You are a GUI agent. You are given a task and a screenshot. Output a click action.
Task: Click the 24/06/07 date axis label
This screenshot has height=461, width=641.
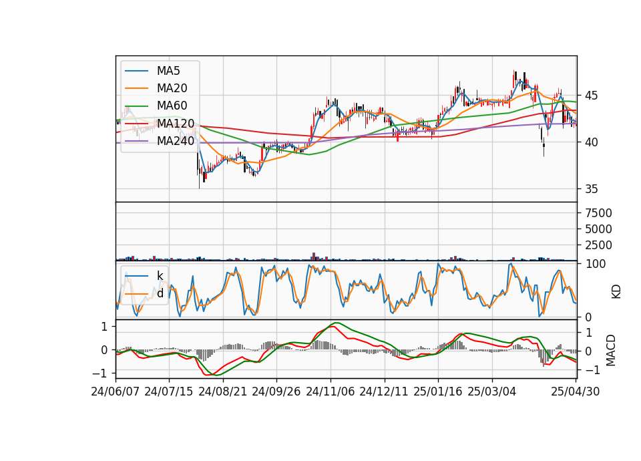coord(116,392)
